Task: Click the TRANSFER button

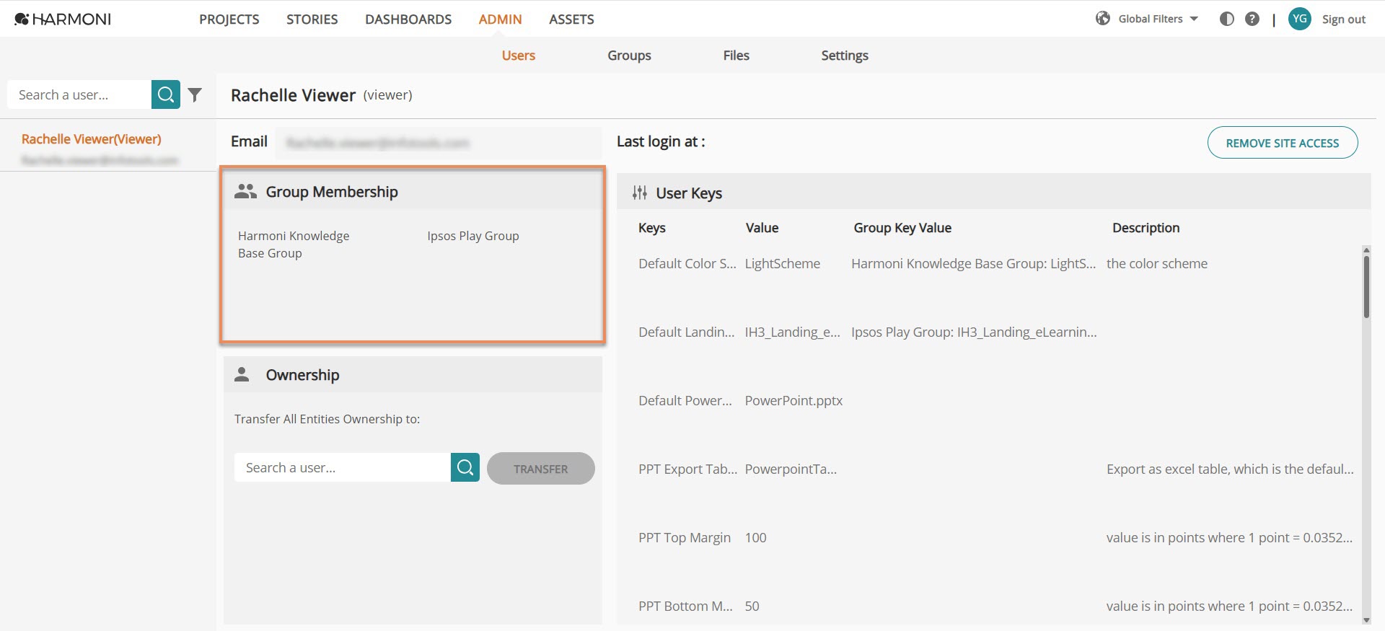Action: (541, 469)
